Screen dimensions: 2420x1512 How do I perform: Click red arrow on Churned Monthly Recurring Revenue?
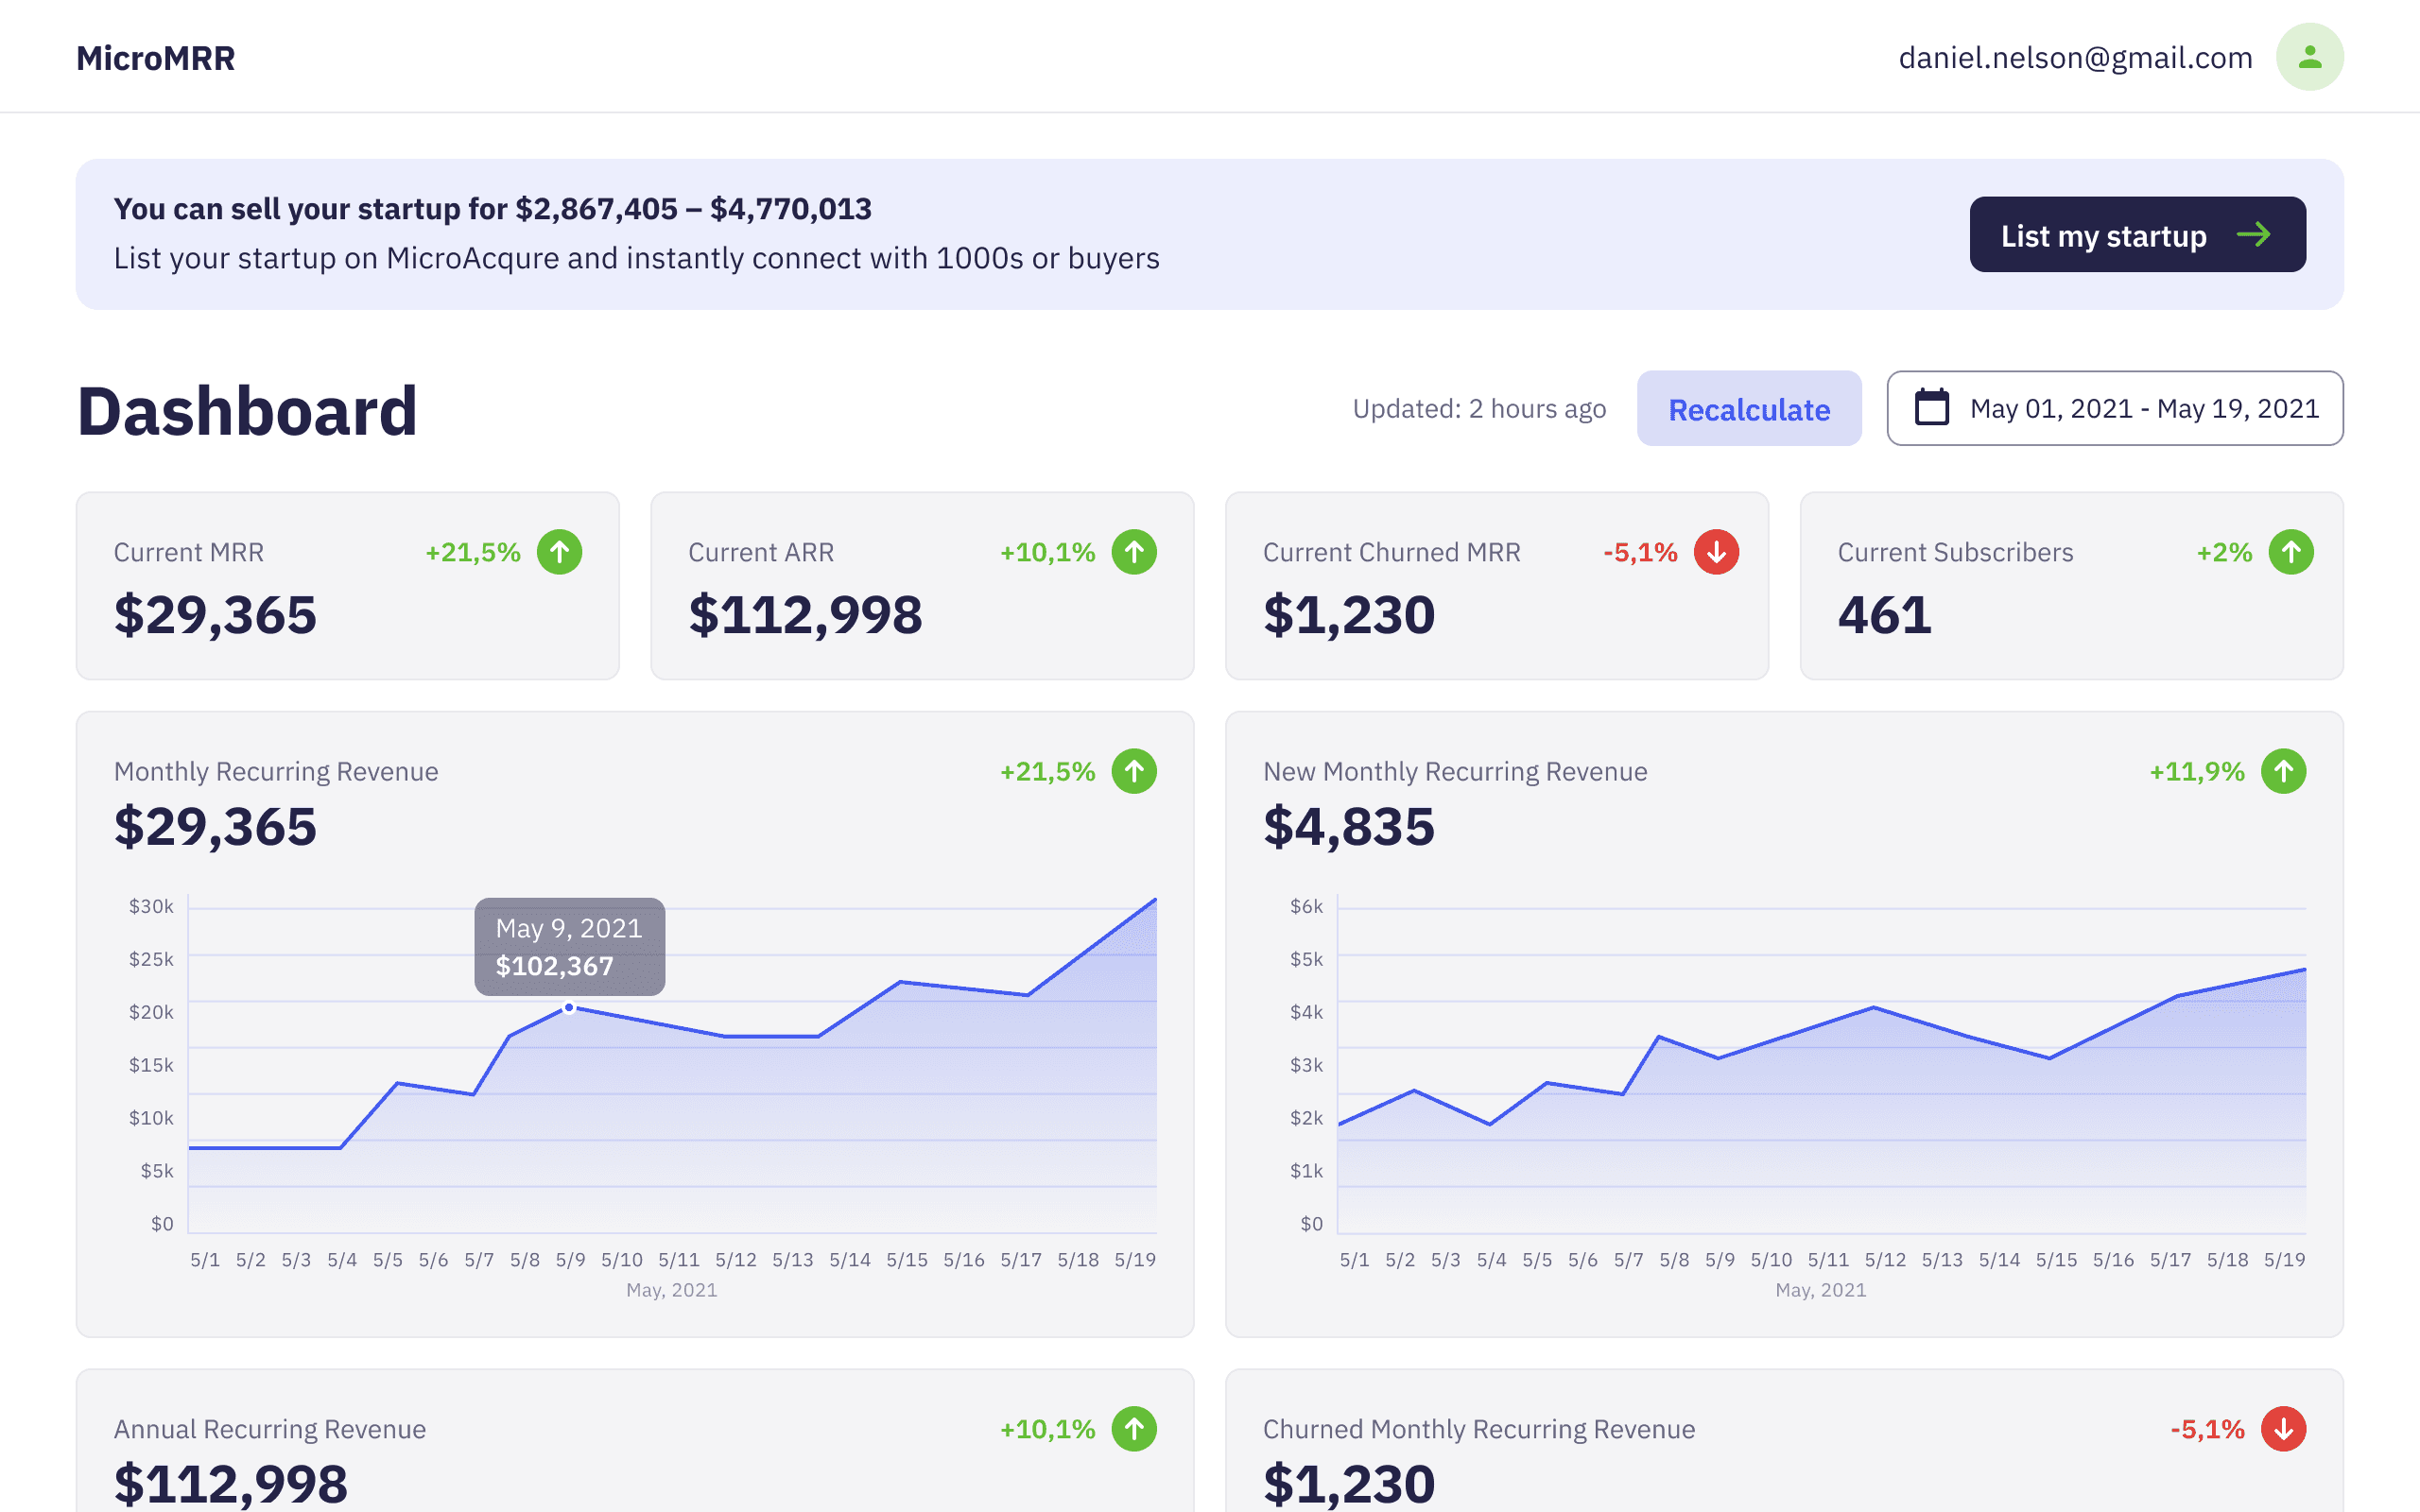(x=2283, y=1429)
